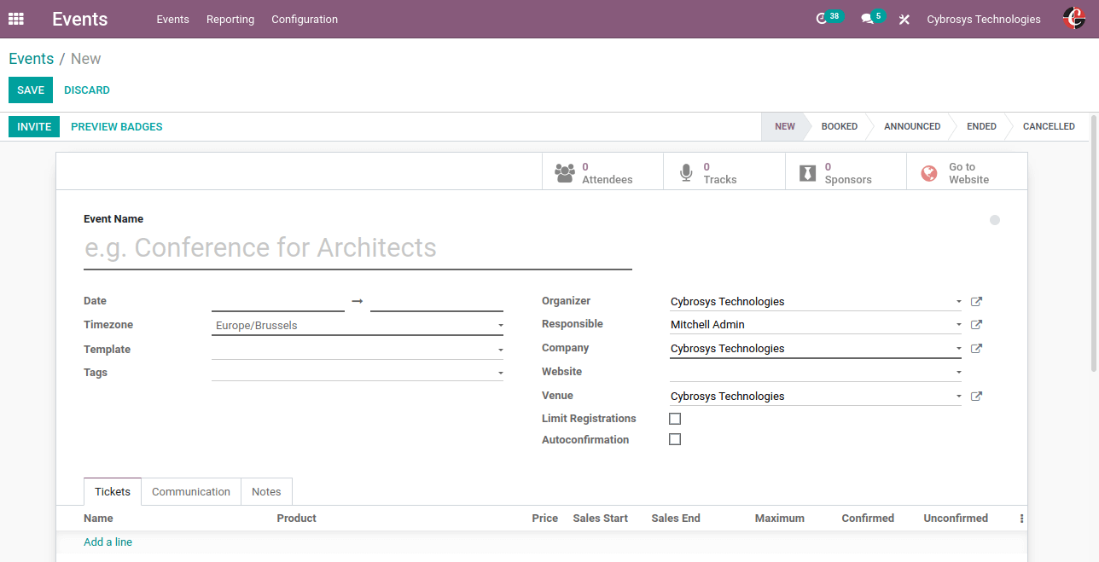Set stage to ENDED
This screenshot has height=562, width=1099.
pos(981,126)
